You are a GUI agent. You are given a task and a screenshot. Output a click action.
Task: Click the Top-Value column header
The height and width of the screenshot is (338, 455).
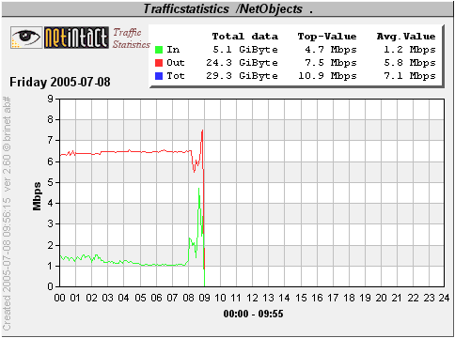pos(327,37)
